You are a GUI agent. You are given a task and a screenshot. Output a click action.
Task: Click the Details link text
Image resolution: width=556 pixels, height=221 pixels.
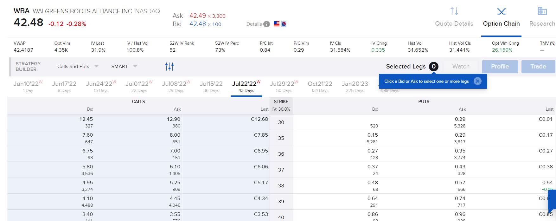(254, 24)
